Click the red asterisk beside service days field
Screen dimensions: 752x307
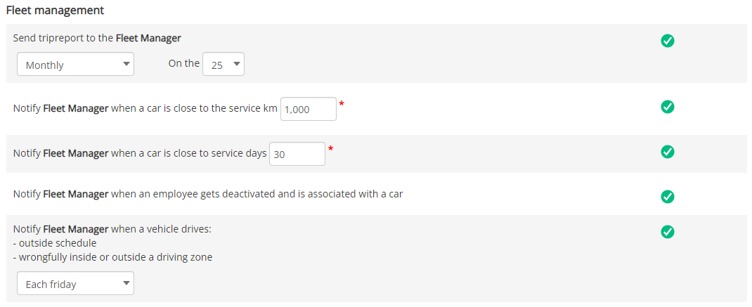330,149
